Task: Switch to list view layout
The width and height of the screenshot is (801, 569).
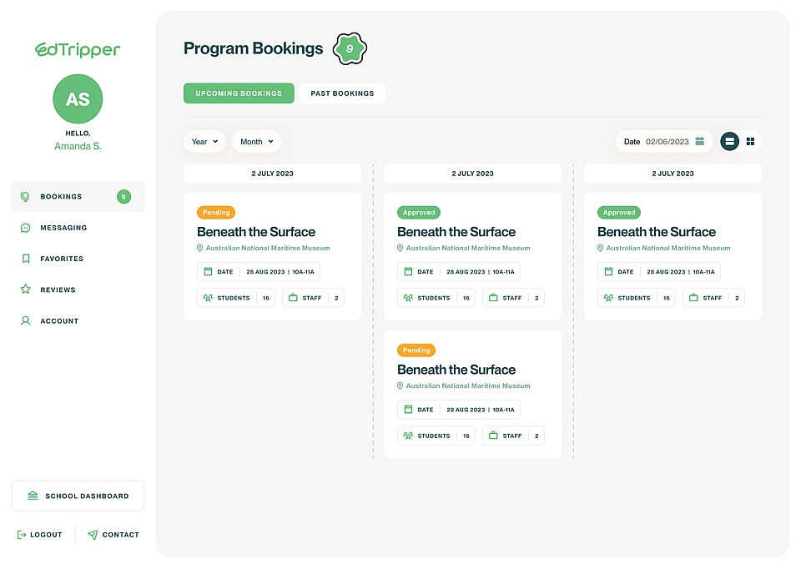Action: [x=729, y=142]
